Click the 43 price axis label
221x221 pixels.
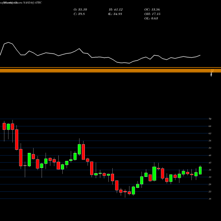pos(210,163)
